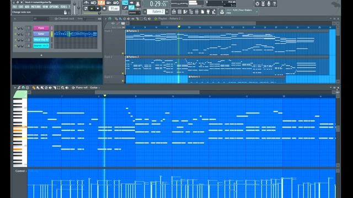Open the mixer view icon
The image size is (353, 198).
click(197, 12)
